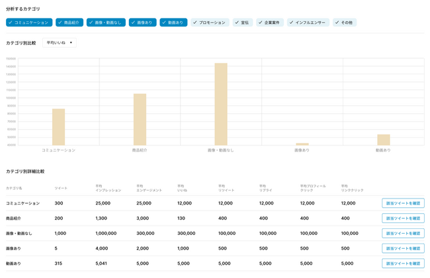Click the 動画あり bar in the chart

(383, 140)
